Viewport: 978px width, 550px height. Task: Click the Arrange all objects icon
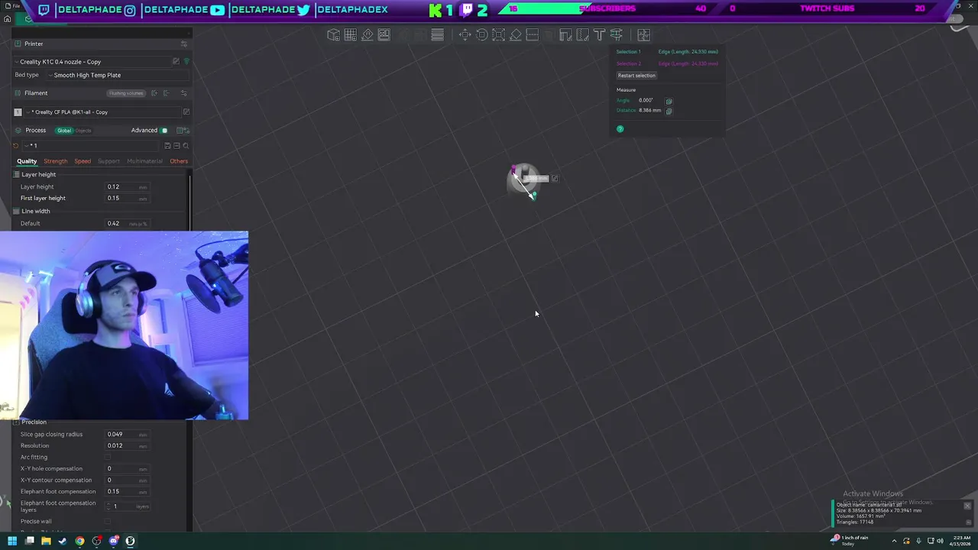384,35
